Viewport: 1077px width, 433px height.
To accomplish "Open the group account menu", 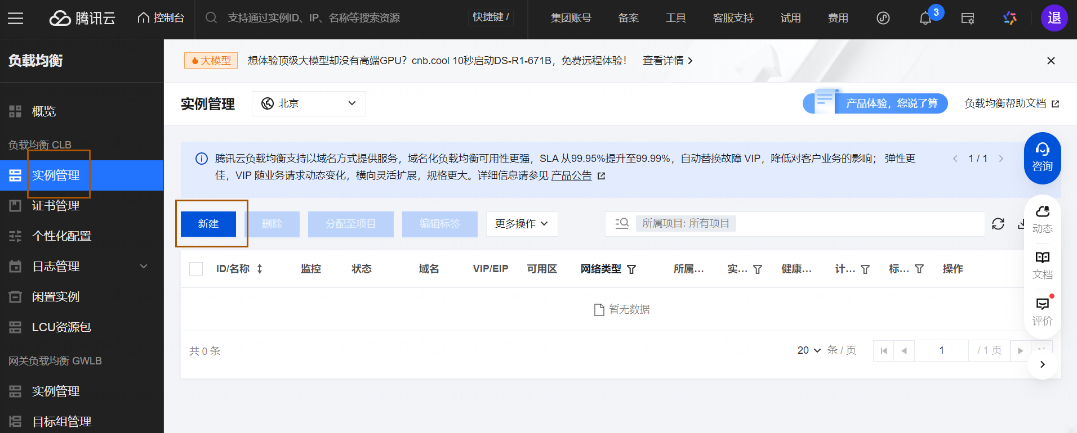I will coord(571,18).
